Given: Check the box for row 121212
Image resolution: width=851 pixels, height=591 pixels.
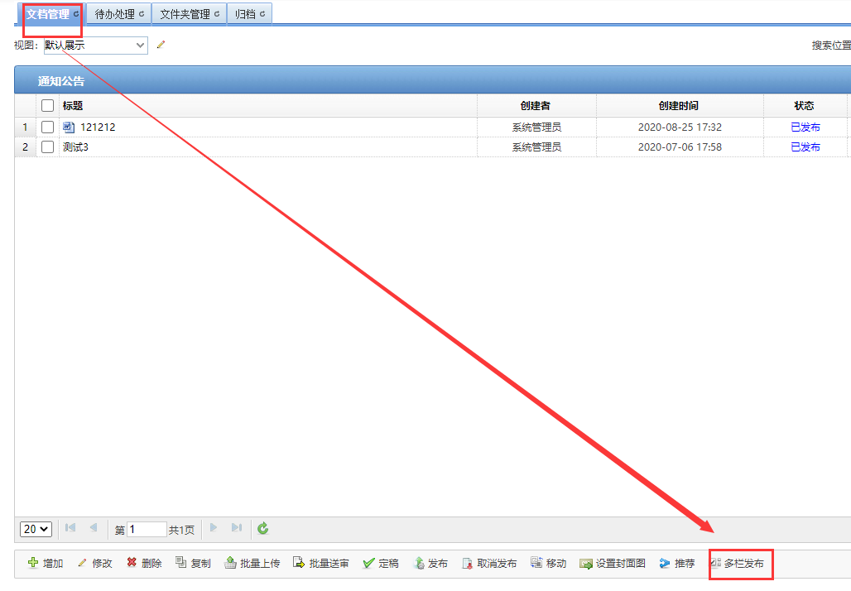Looking at the screenshot, I should click(48, 127).
